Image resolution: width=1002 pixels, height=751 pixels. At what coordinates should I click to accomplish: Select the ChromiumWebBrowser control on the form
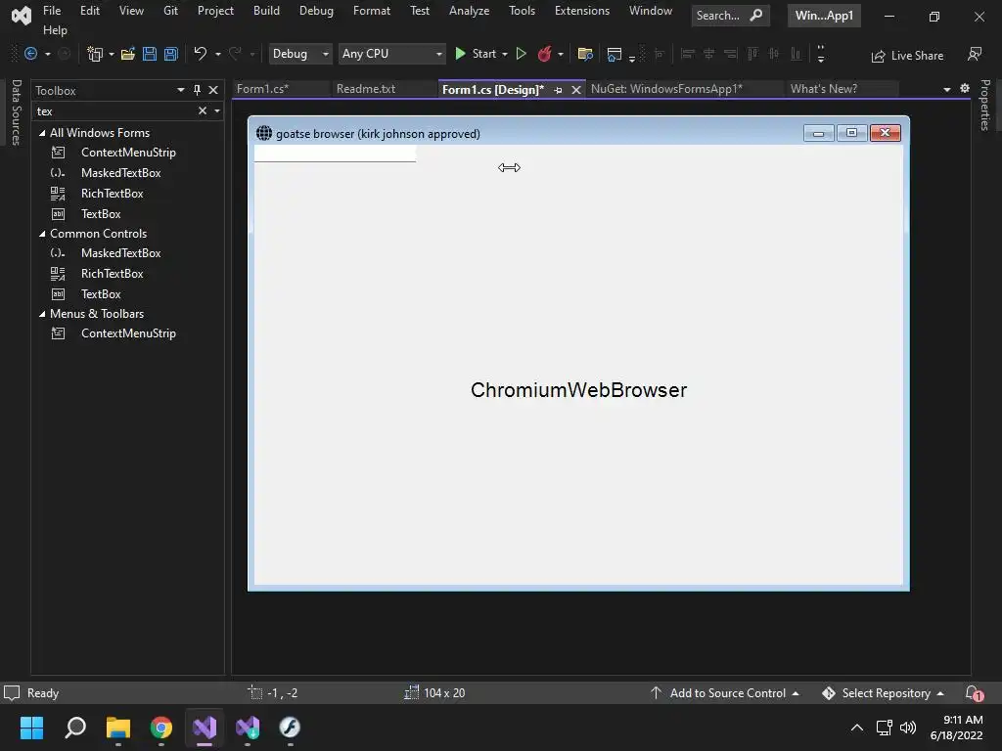[578, 389]
